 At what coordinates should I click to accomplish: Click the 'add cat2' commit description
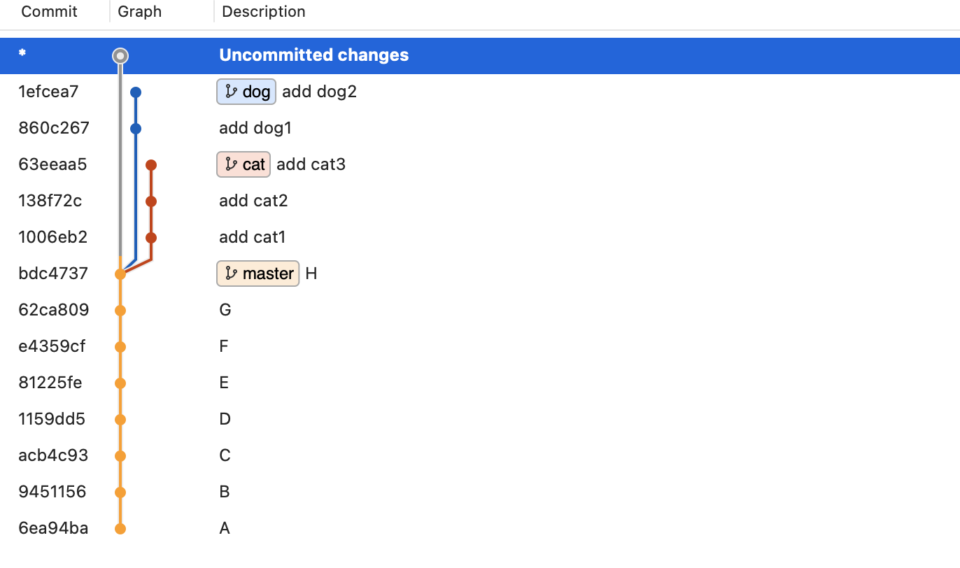(x=253, y=201)
